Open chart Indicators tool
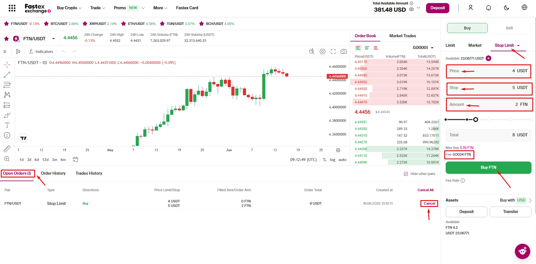536x264 pixels. pos(41,52)
